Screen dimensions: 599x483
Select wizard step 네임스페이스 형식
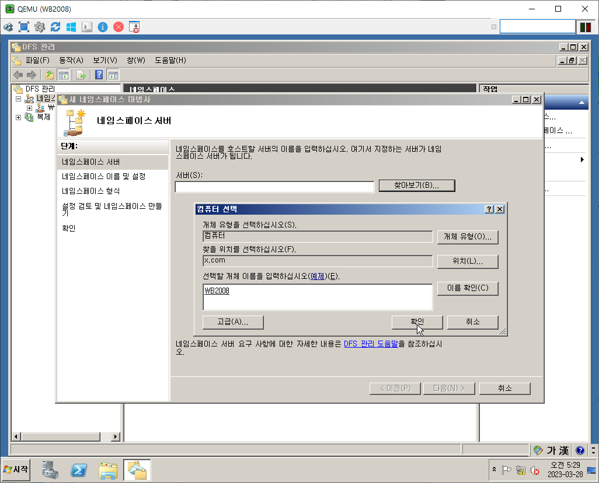point(91,191)
